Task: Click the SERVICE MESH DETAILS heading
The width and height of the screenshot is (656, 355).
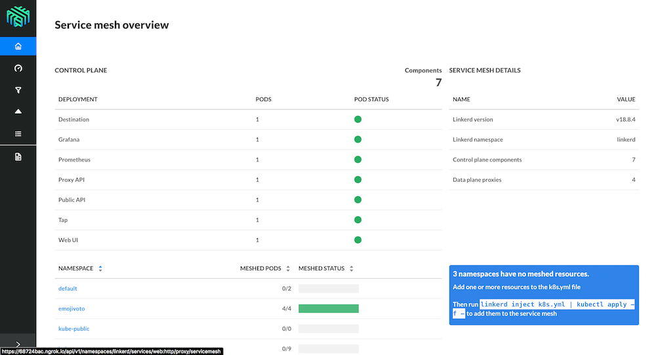Action: pos(485,70)
